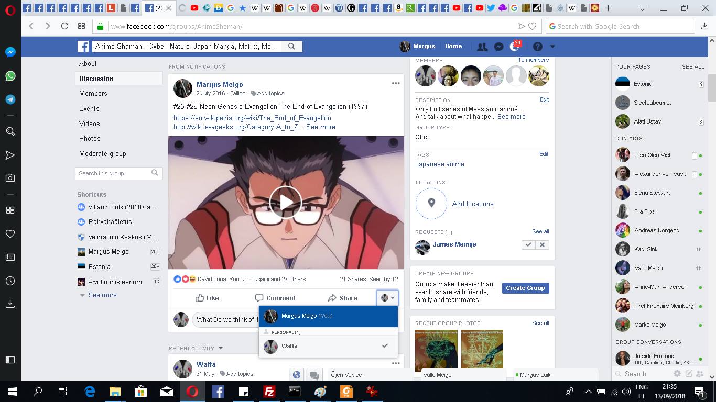Go back to the previous page
Screen dimensions: 716x402
31,26
